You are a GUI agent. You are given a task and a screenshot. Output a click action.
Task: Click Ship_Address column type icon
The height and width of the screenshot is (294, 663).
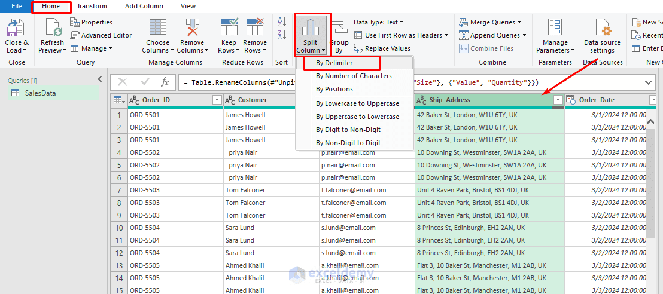pyautogui.click(x=421, y=100)
